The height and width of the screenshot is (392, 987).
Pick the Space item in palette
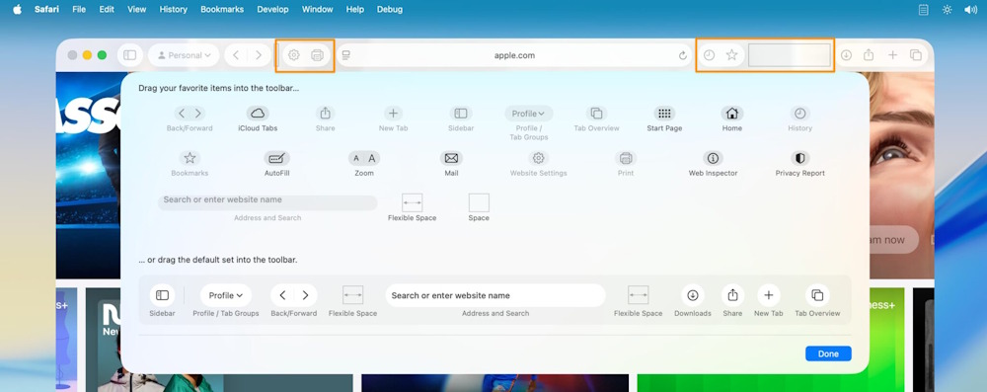(x=479, y=203)
